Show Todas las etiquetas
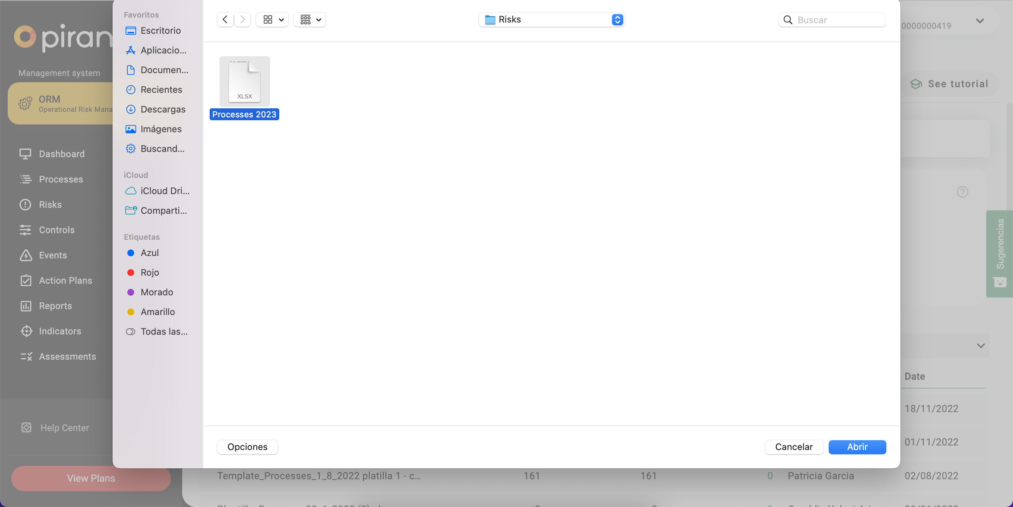The width and height of the screenshot is (1013, 507). (x=164, y=331)
